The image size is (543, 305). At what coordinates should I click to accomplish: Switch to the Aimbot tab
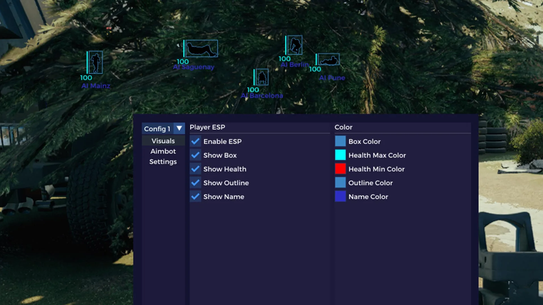163,151
